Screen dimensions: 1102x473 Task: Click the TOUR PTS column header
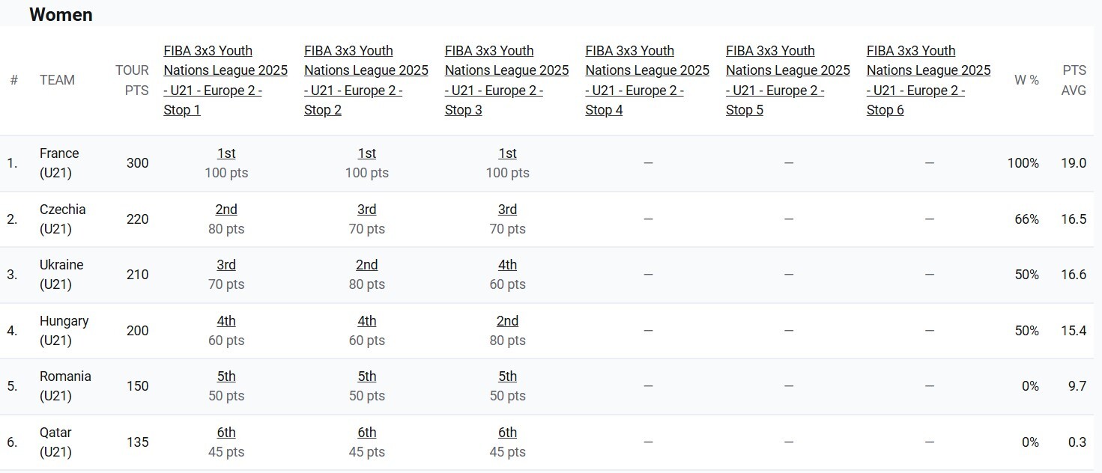click(x=132, y=80)
